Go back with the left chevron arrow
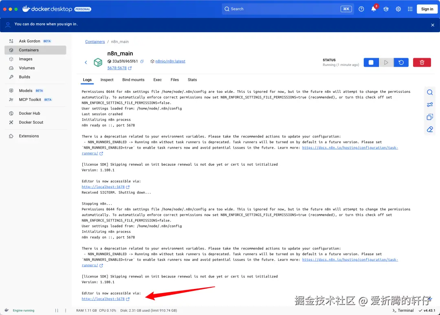The height and width of the screenshot is (315, 440). pyautogui.click(x=86, y=62)
